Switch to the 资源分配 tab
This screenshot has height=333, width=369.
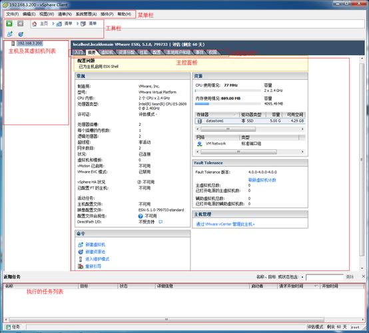tap(127, 52)
